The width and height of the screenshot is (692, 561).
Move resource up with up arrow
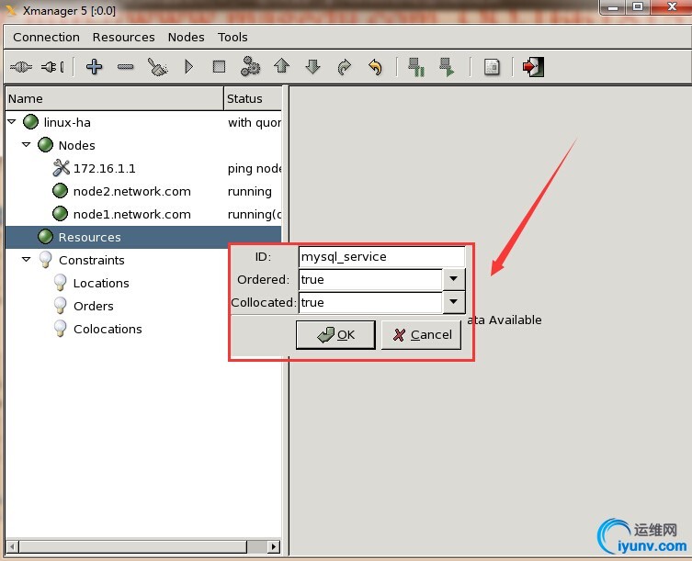(x=281, y=66)
